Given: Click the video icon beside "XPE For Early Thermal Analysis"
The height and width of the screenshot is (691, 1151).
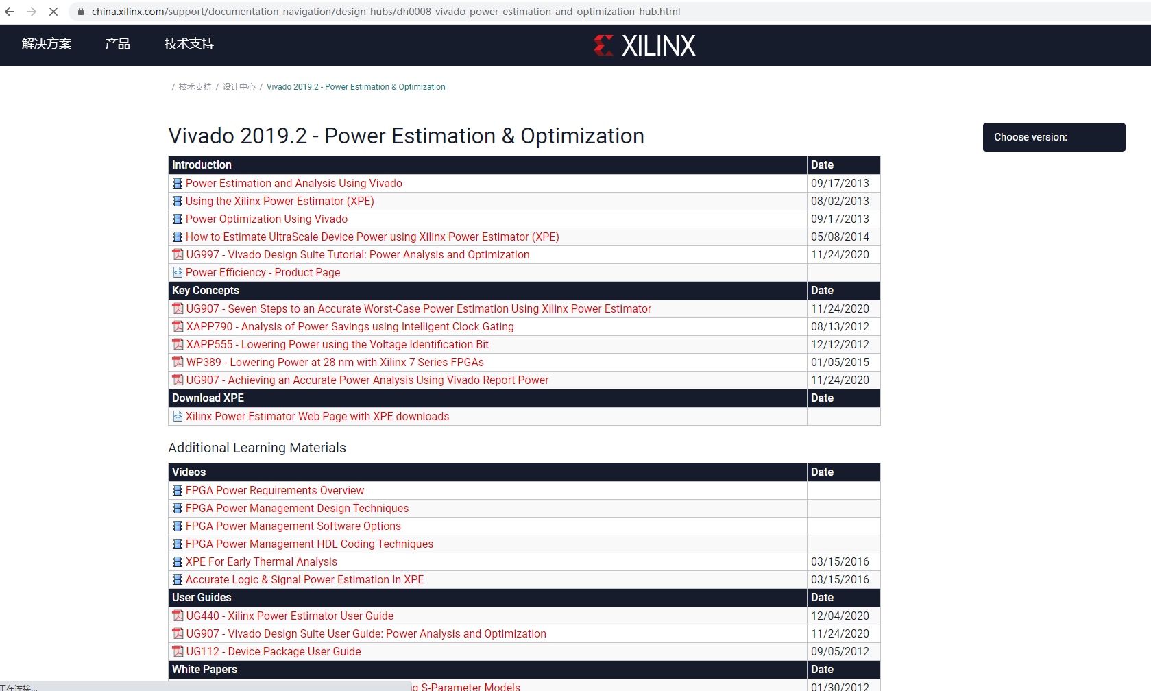Looking at the screenshot, I should click(x=178, y=561).
